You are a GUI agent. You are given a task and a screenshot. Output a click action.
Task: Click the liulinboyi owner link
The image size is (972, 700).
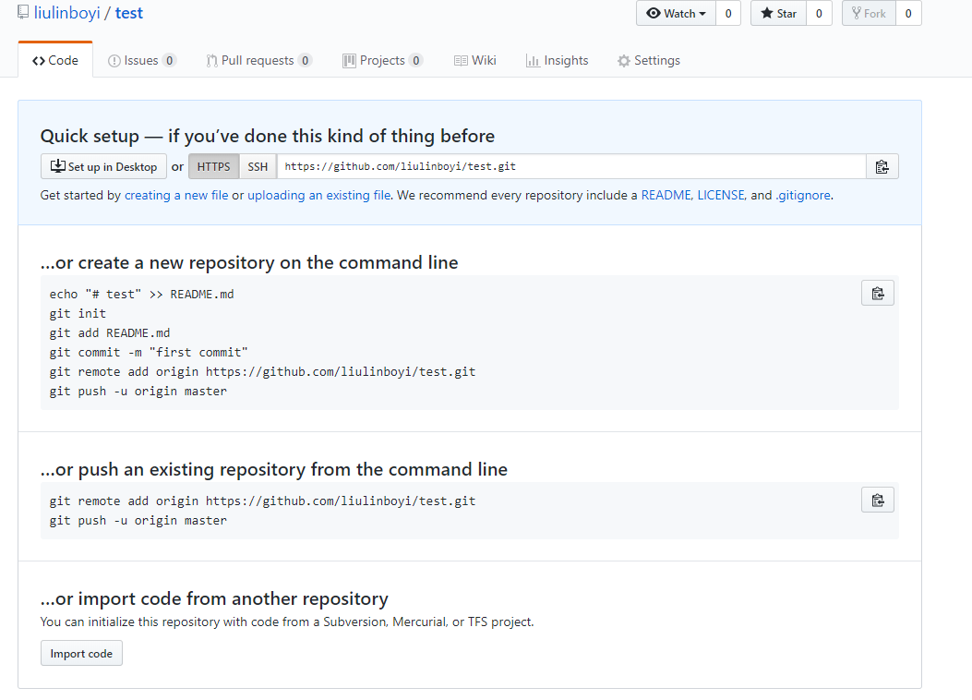[x=66, y=14]
